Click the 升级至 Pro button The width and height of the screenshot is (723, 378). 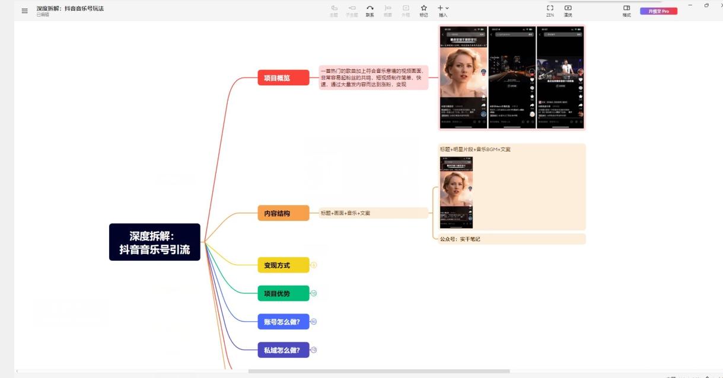click(x=660, y=10)
